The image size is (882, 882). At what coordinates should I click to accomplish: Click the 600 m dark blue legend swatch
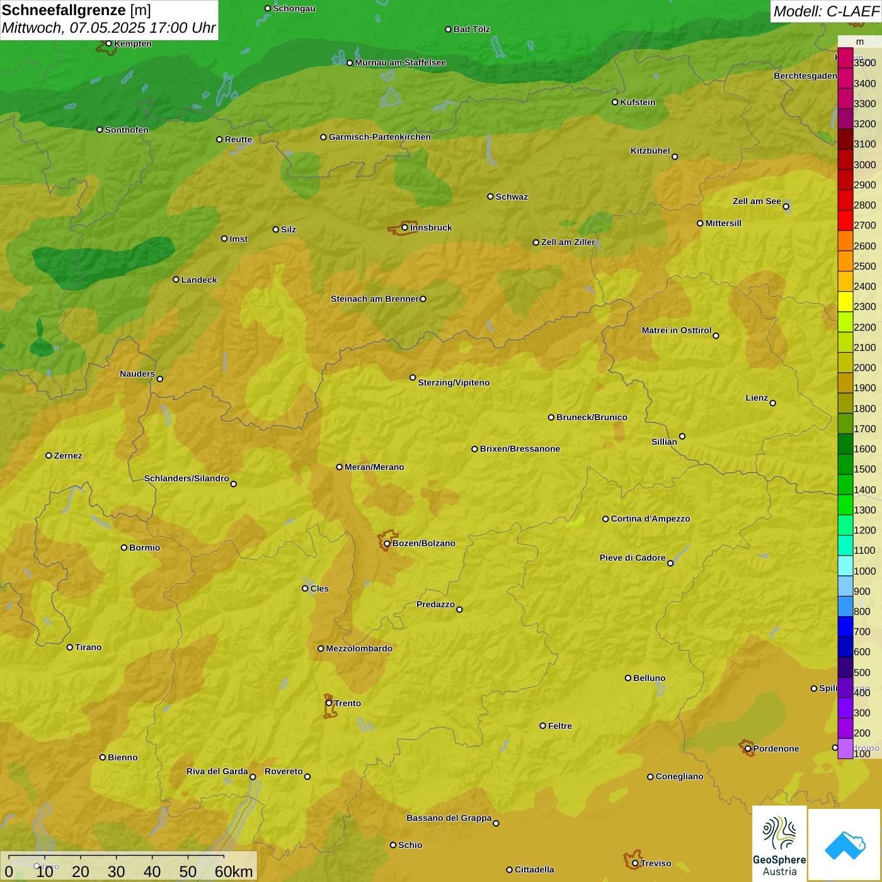pos(845,647)
